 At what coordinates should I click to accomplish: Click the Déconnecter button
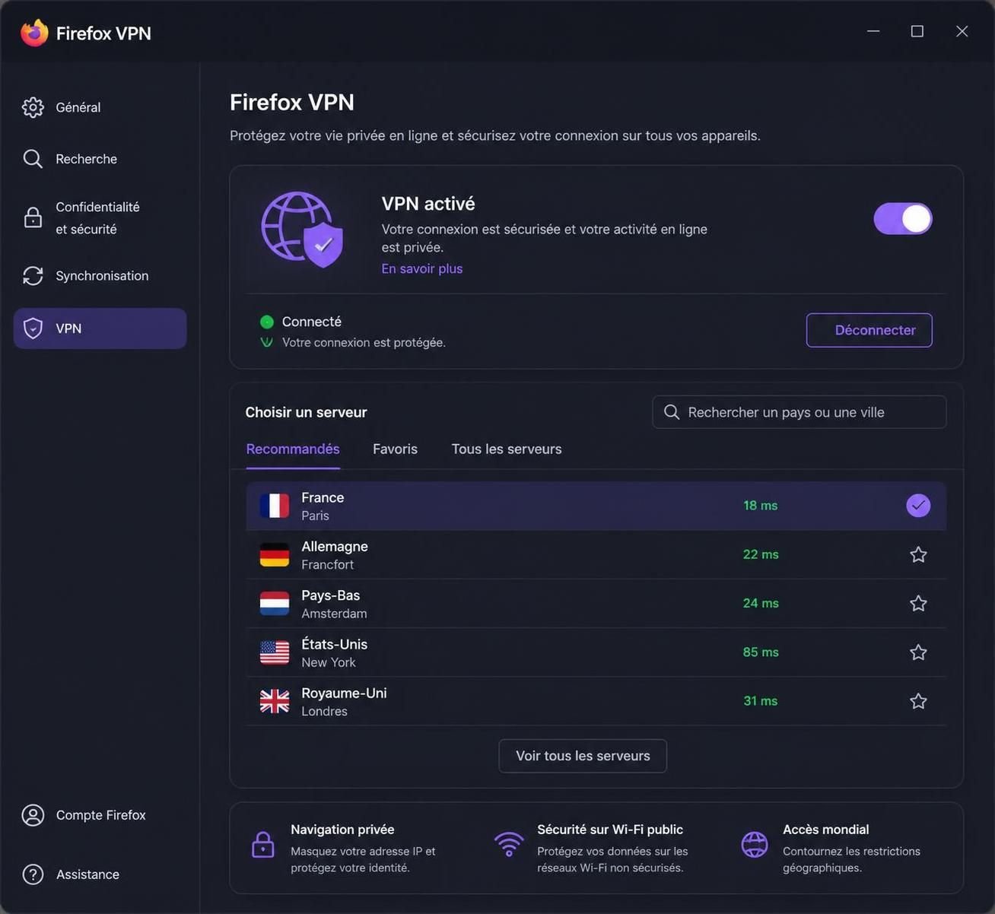click(869, 330)
